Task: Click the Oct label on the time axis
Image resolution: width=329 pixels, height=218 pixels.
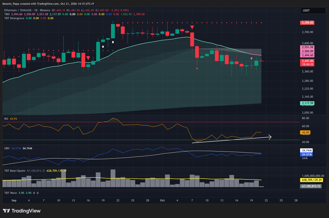Action: point(162,200)
